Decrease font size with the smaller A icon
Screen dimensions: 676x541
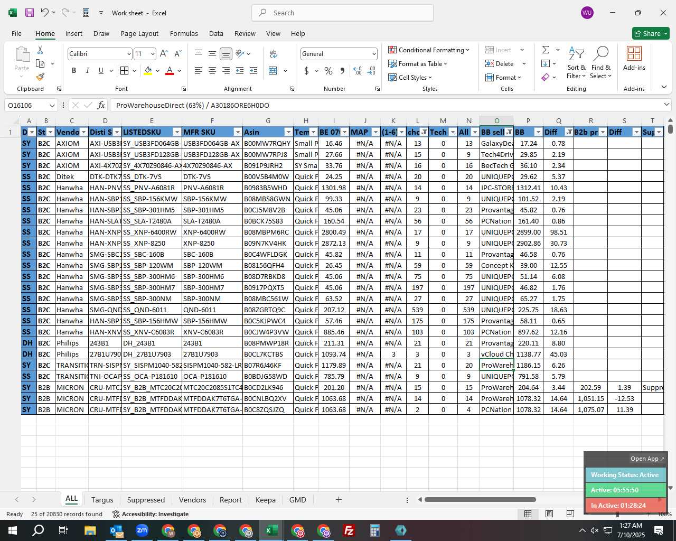tap(177, 54)
